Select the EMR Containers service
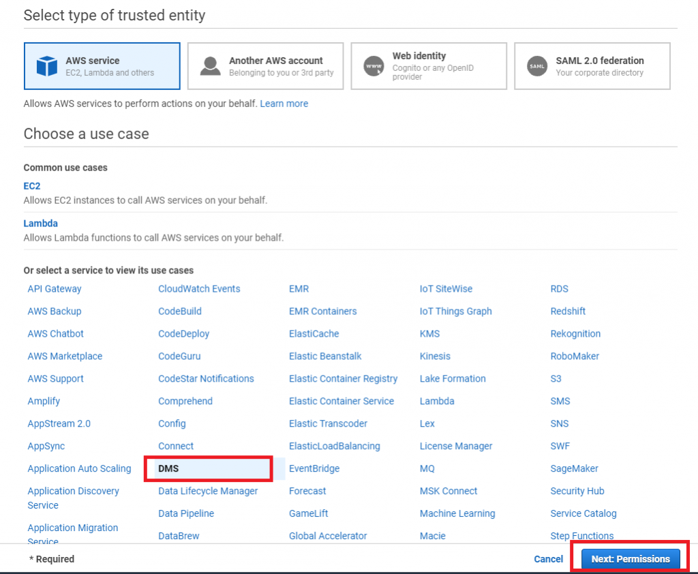Image resolution: width=698 pixels, height=574 pixels. [x=322, y=311]
